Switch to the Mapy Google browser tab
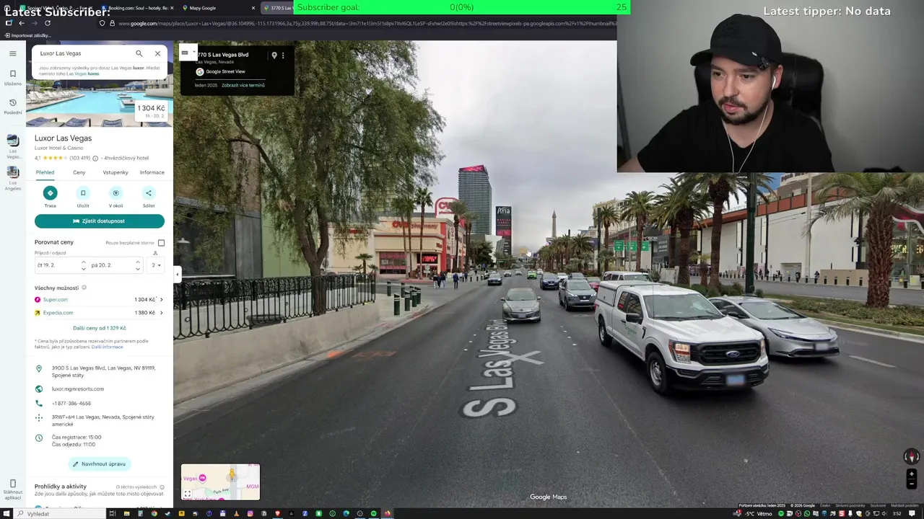The image size is (924, 519). pos(217,8)
